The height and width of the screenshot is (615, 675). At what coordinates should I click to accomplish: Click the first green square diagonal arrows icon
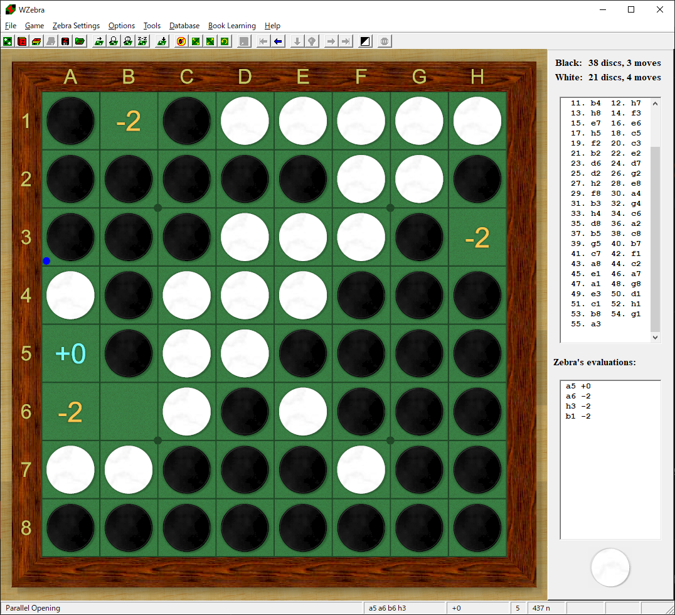point(196,41)
